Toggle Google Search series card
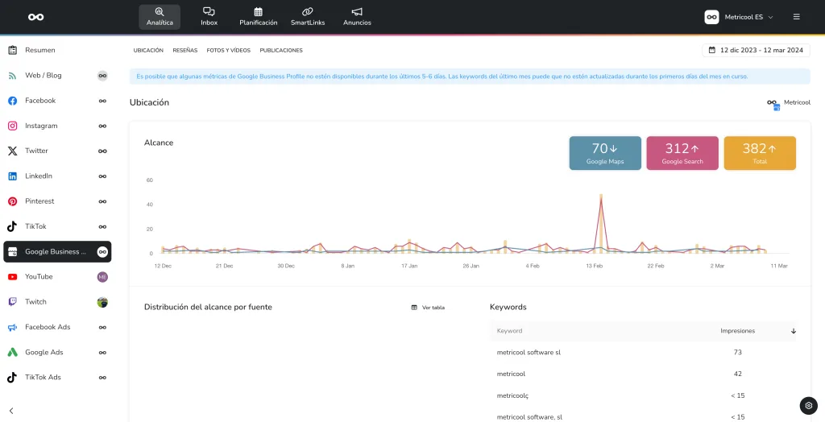825x422 pixels. (682, 153)
